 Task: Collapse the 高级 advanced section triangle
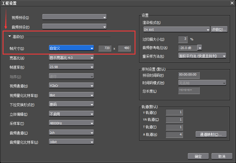[x=10, y=37]
